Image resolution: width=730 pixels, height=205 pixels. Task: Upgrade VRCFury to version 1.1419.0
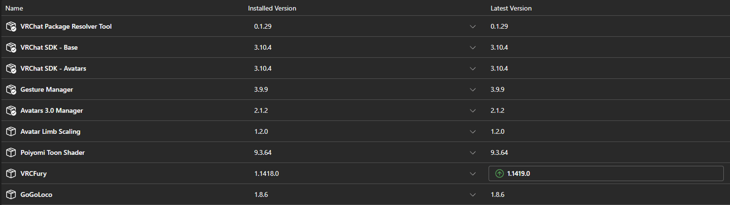pyautogui.click(x=606, y=173)
